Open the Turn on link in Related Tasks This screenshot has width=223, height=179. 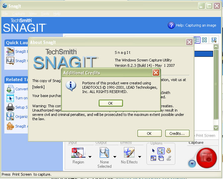pyautogui.click(x=22, y=98)
